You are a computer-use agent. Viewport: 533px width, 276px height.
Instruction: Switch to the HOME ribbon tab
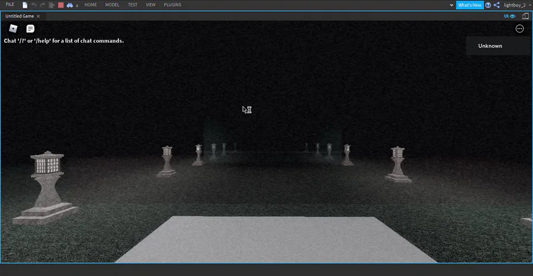(x=91, y=5)
